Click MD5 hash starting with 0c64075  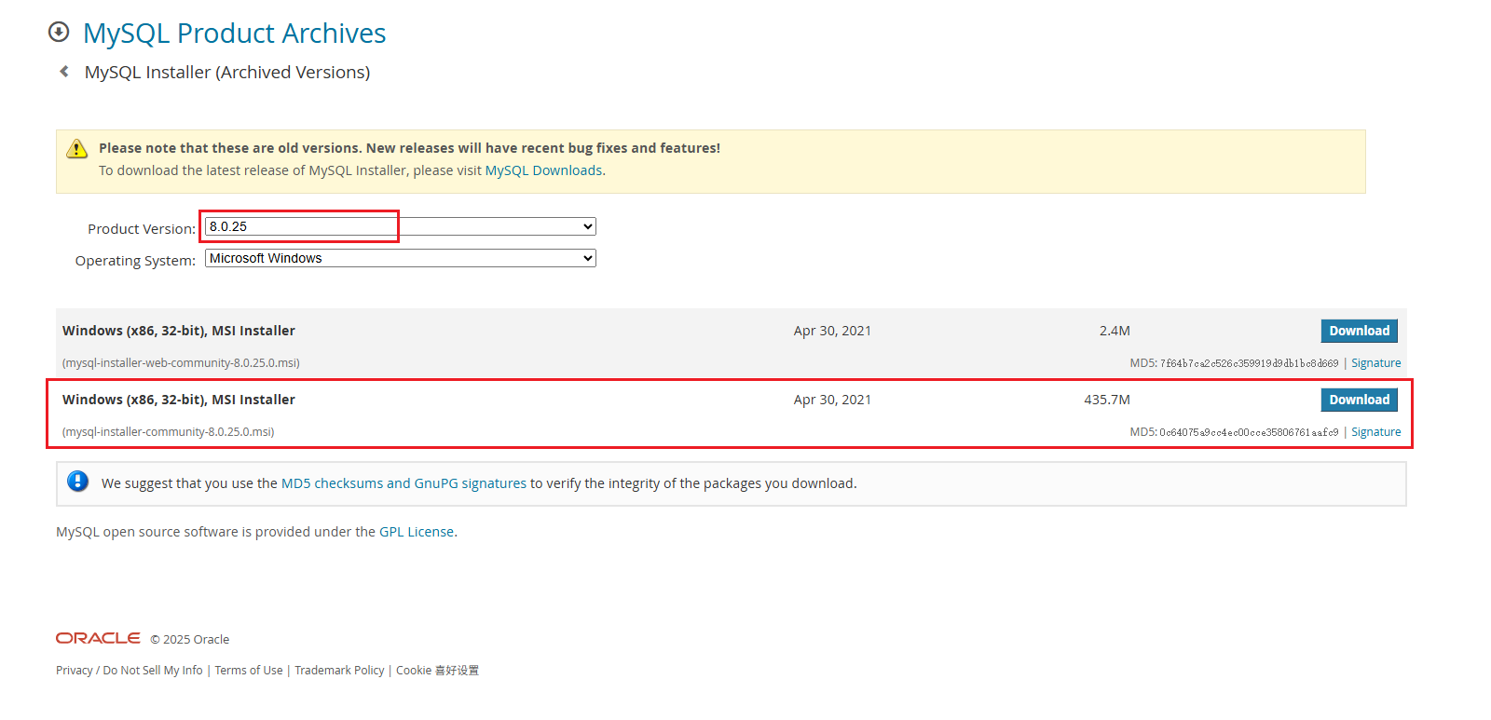[x=1249, y=432]
